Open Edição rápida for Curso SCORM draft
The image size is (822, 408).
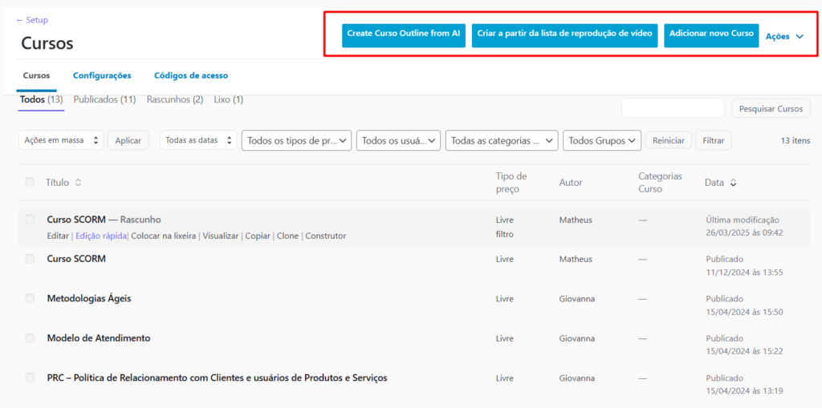click(100, 236)
